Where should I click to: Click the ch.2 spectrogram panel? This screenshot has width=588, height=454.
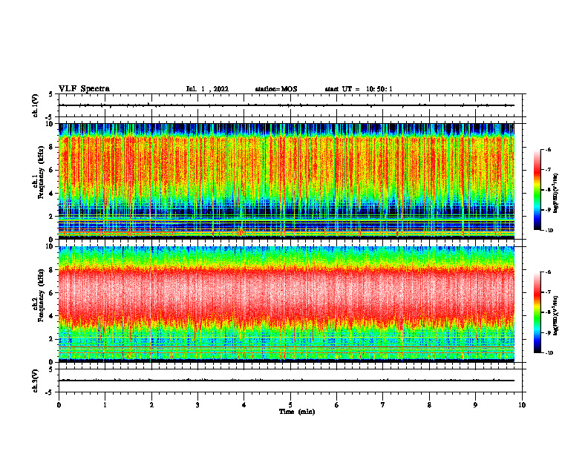coord(287,304)
